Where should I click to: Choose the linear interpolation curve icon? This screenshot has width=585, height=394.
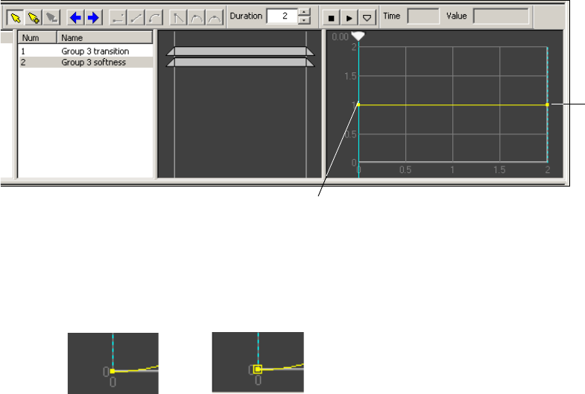(x=136, y=18)
